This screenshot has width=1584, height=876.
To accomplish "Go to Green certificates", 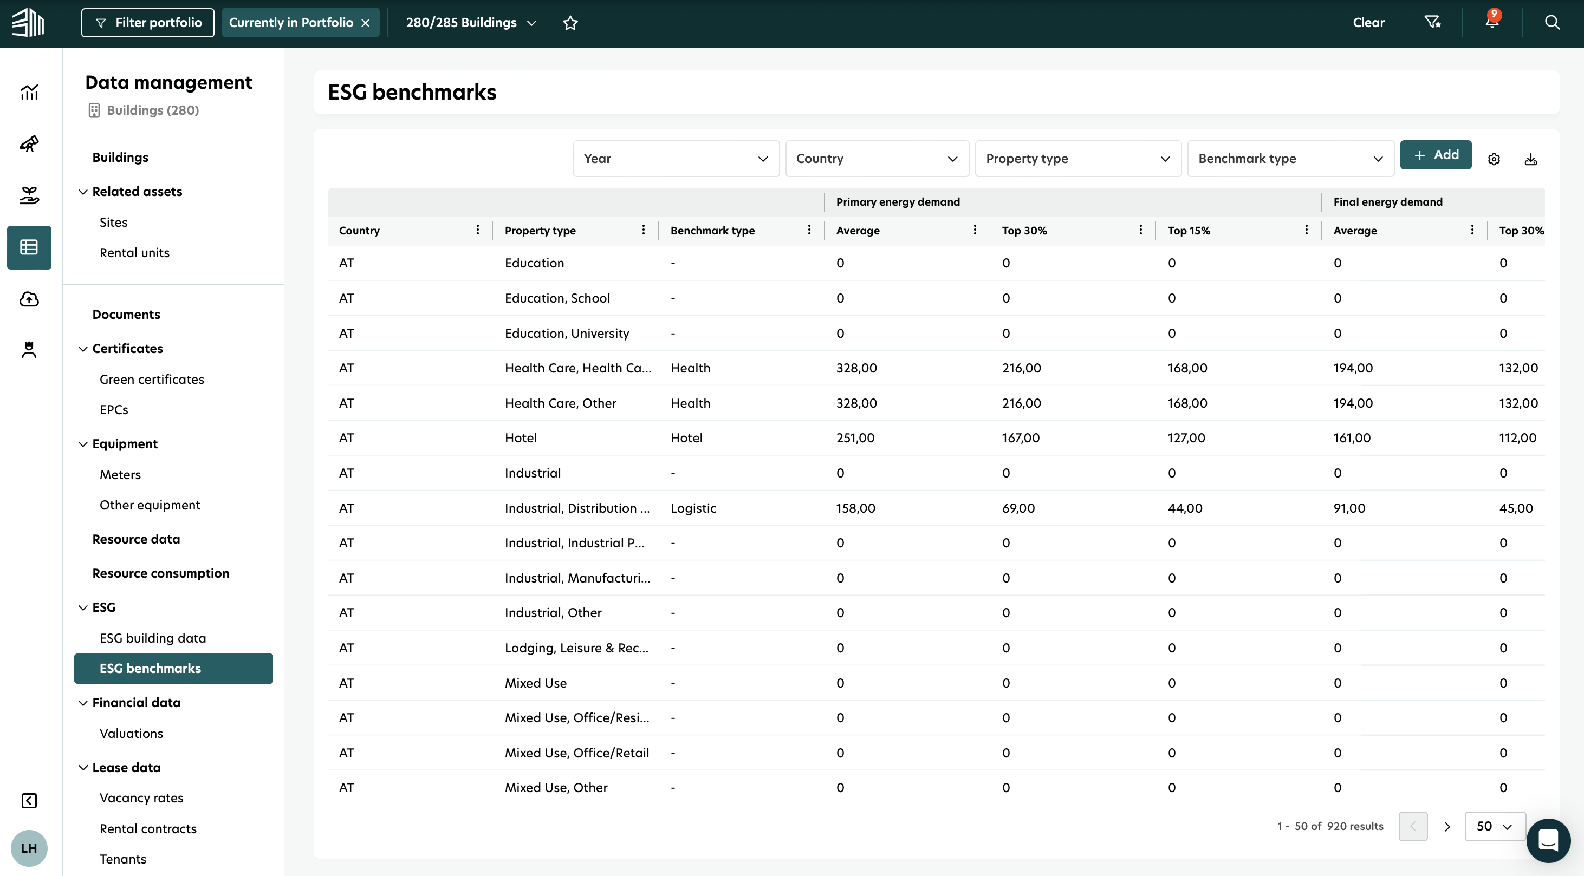I will point(151,380).
